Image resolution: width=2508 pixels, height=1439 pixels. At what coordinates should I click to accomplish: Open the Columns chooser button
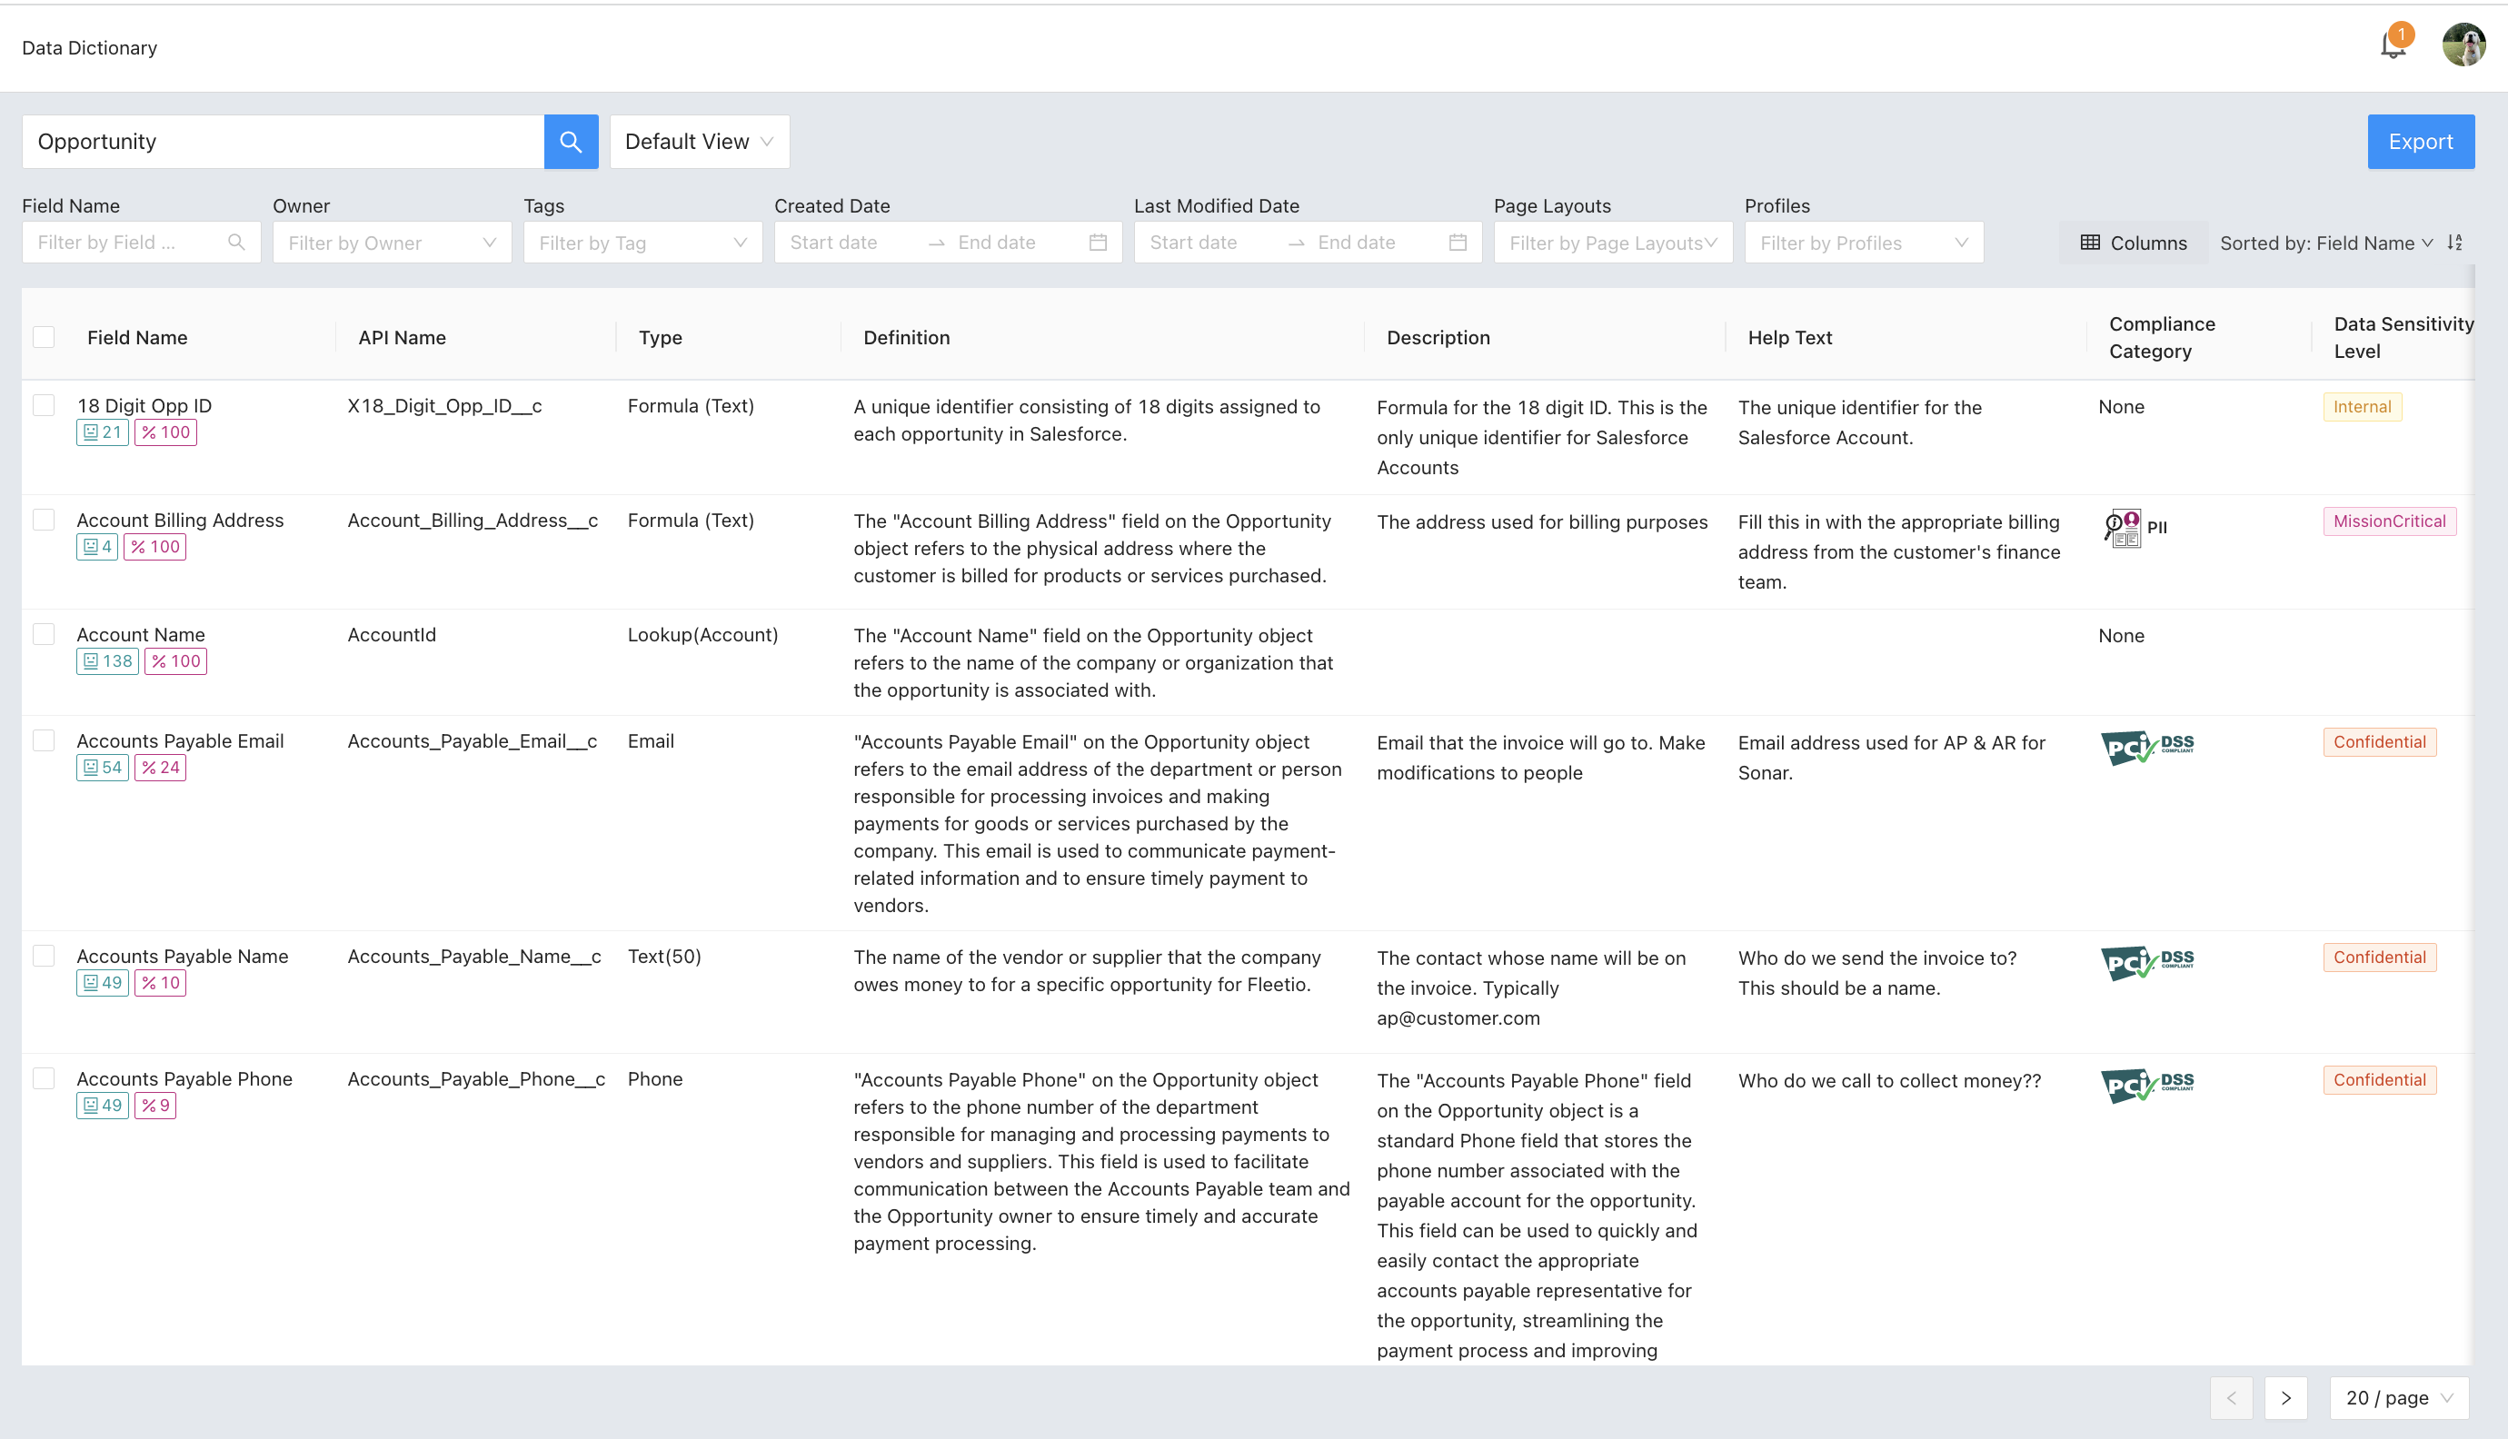point(2134,243)
